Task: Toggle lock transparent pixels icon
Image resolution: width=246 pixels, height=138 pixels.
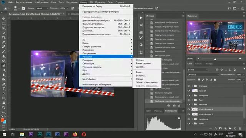Action: click(199, 80)
